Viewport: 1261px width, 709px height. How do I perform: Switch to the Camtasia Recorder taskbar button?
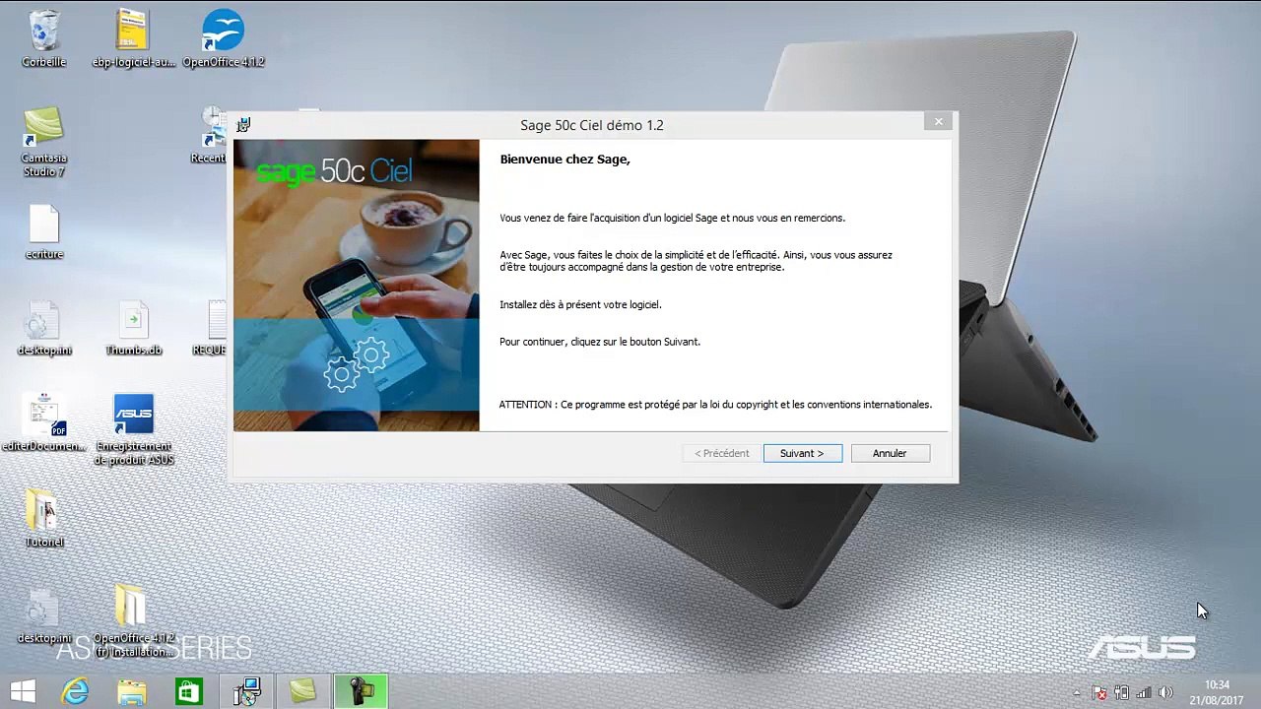pyautogui.click(x=361, y=691)
